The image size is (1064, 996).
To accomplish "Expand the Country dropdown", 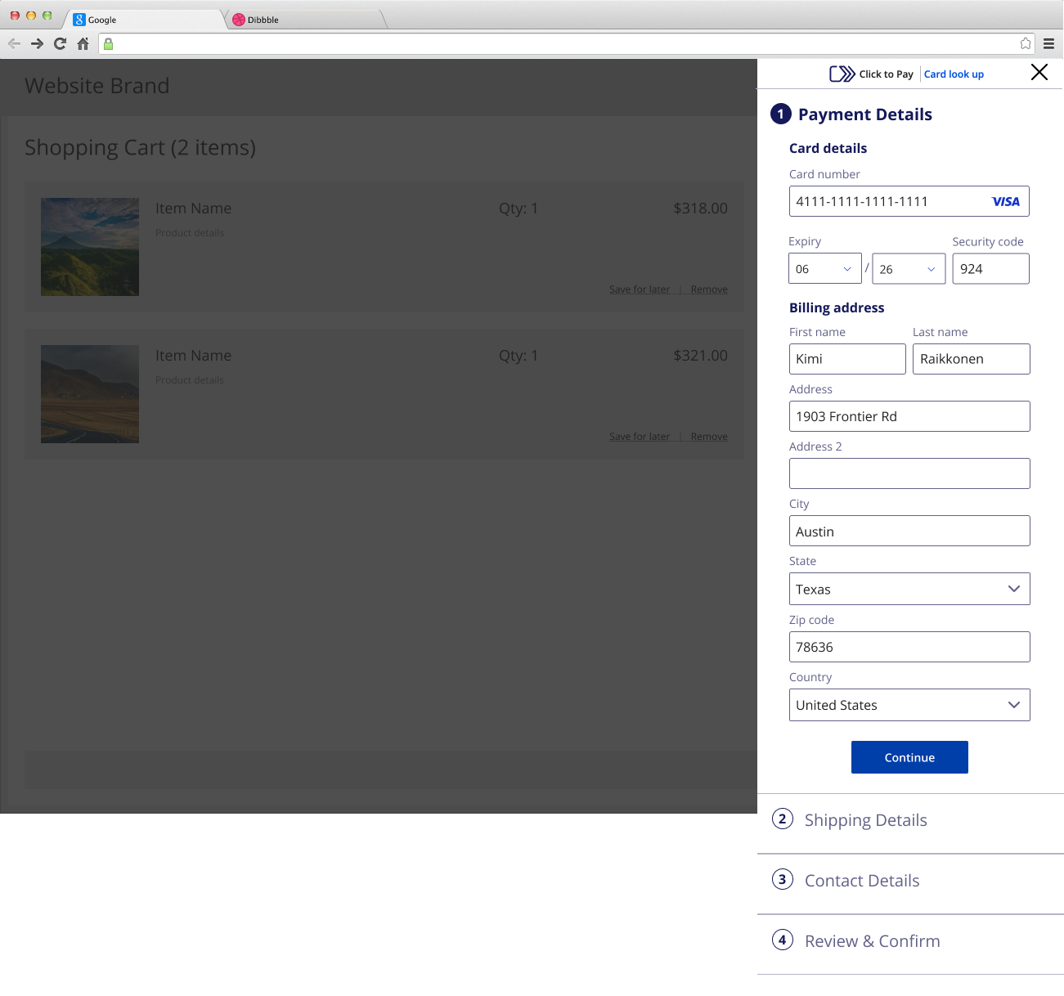I will (x=909, y=705).
